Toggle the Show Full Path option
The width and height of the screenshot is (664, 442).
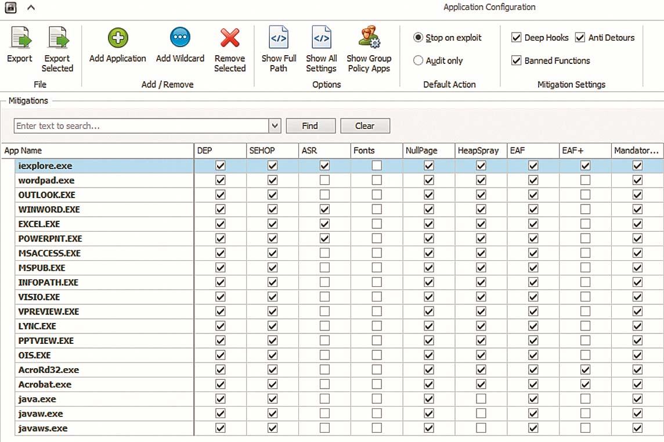point(279,38)
